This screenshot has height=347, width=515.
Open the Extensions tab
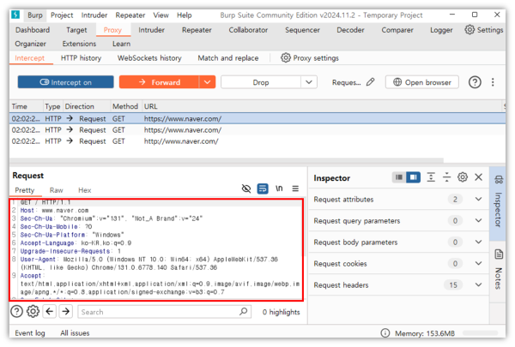click(79, 44)
